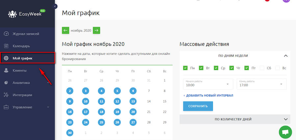
Task: Uncheck the Пт weekday checkbox
Action: (x=246, y=68)
